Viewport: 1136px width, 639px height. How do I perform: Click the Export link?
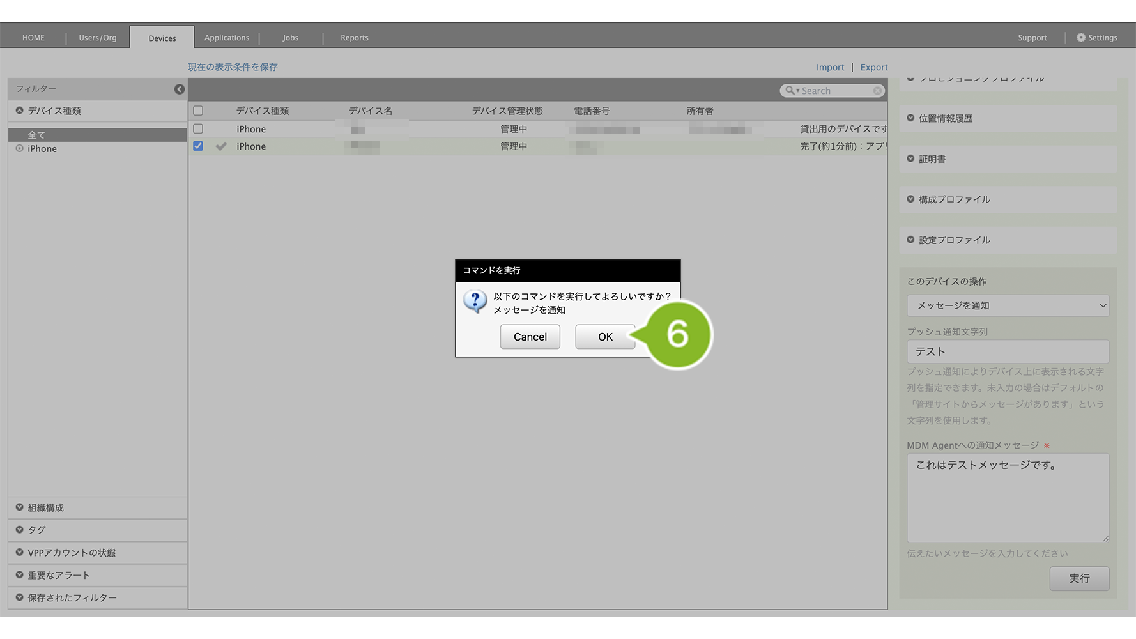(x=874, y=67)
